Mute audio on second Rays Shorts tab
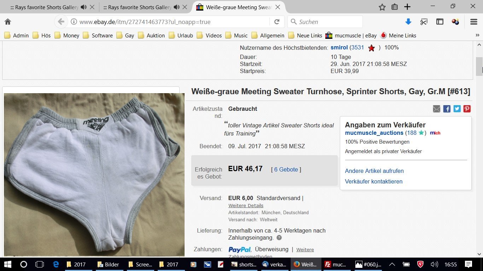This screenshot has width=483, height=271. (176, 7)
